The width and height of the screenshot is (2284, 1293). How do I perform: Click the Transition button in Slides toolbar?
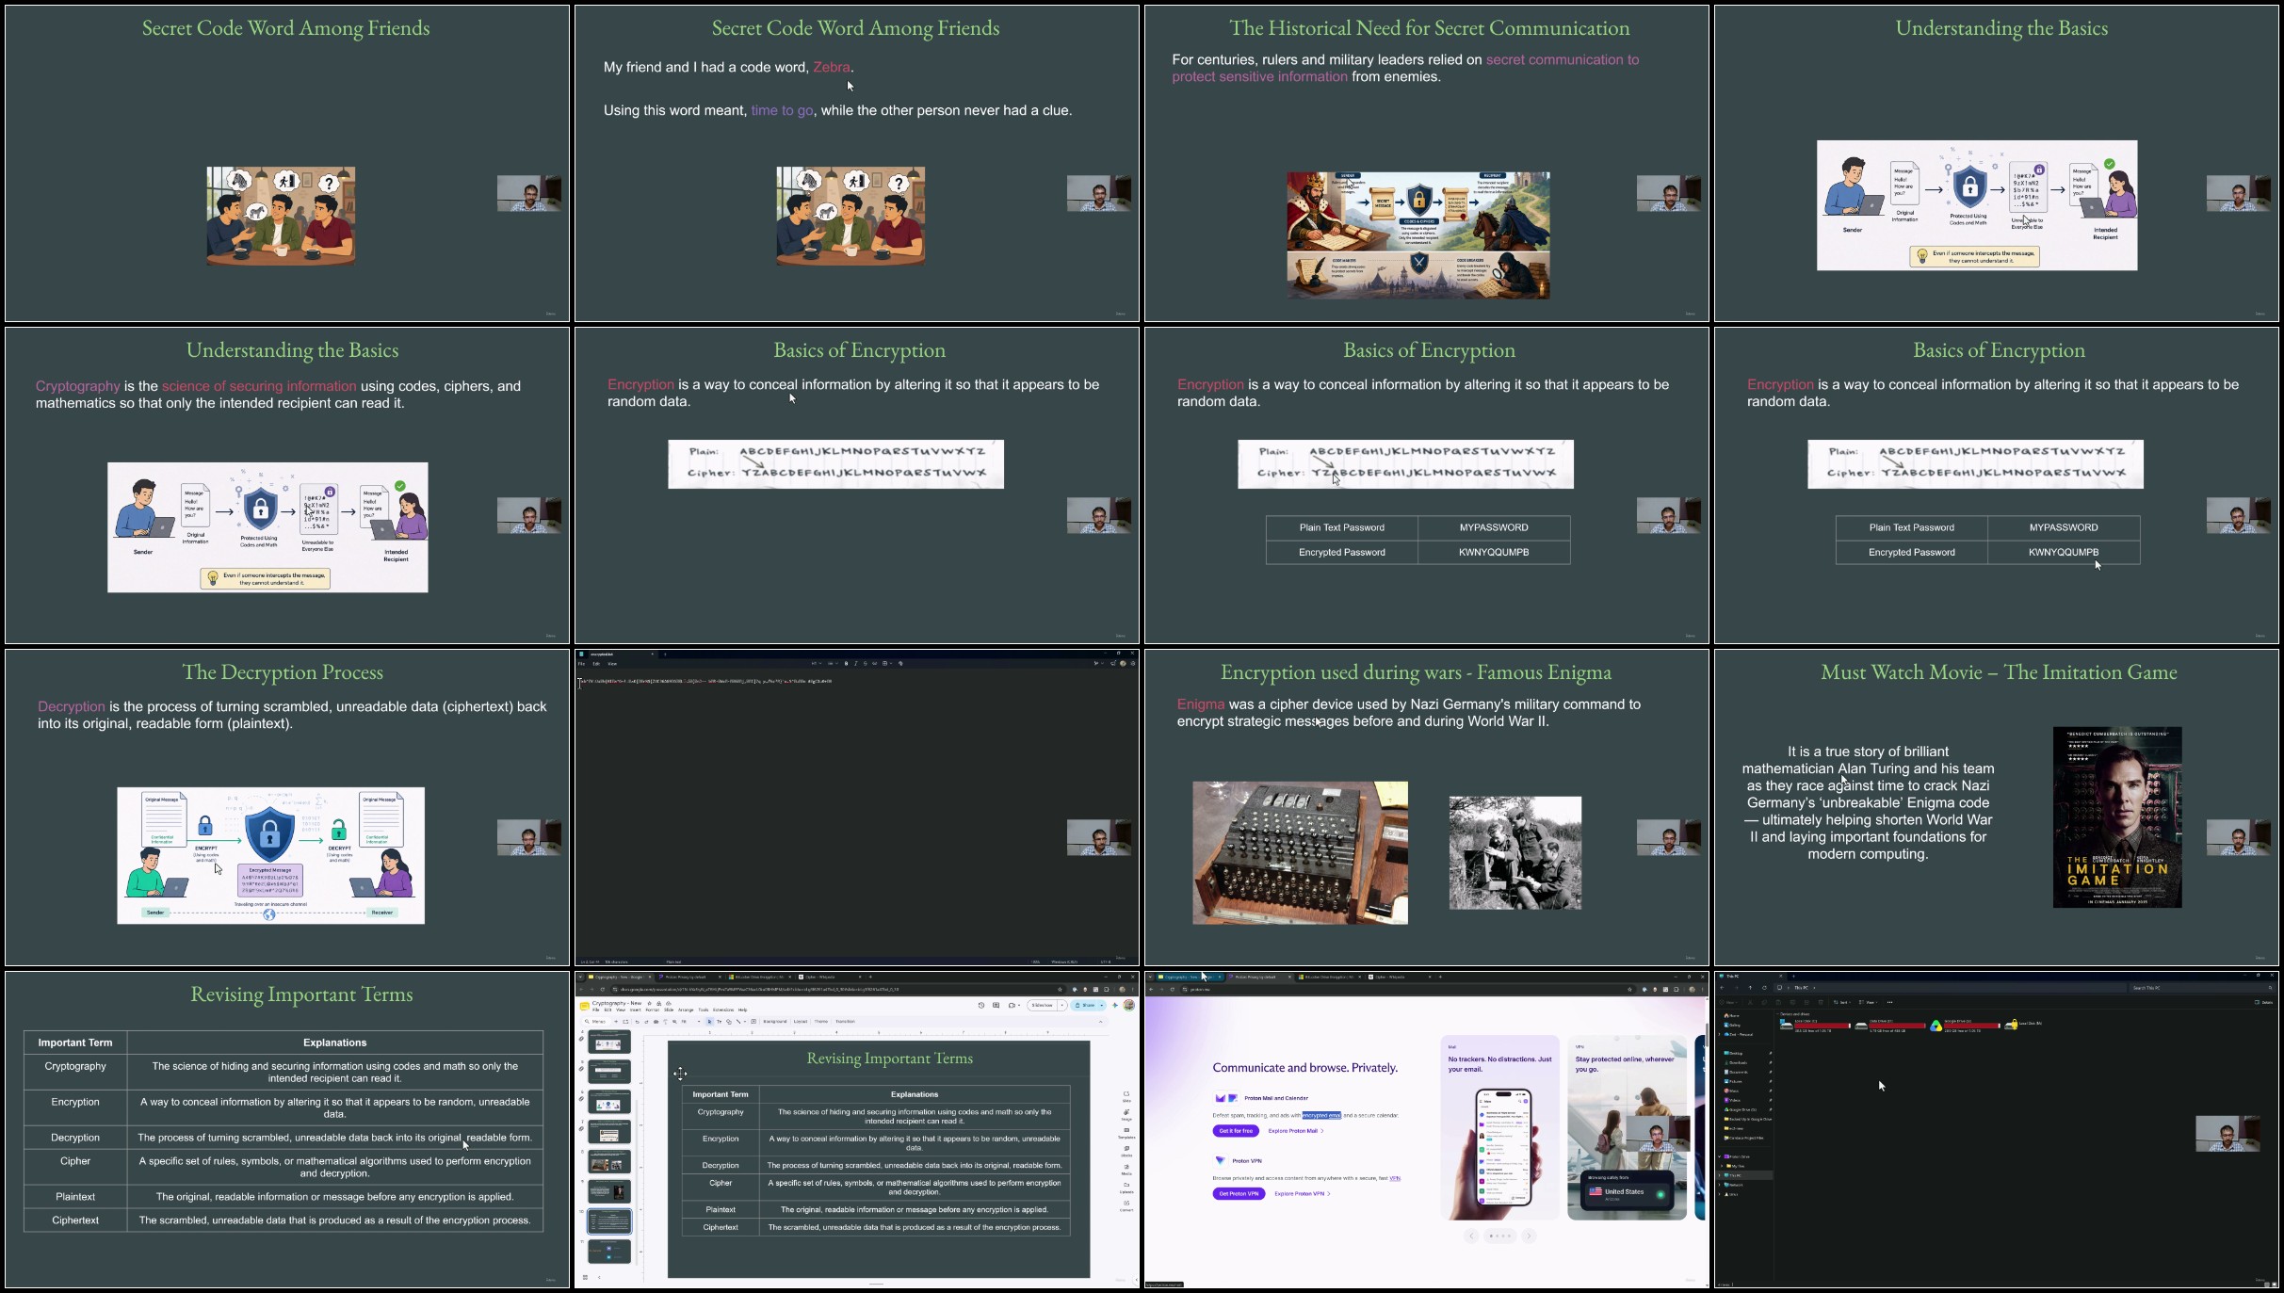(845, 1022)
